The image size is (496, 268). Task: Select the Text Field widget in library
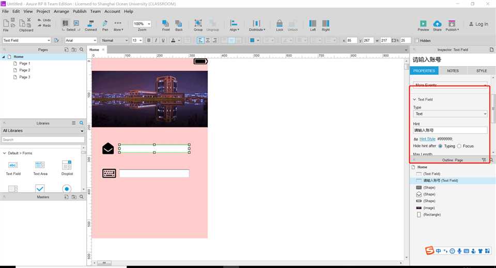(x=13, y=168)
